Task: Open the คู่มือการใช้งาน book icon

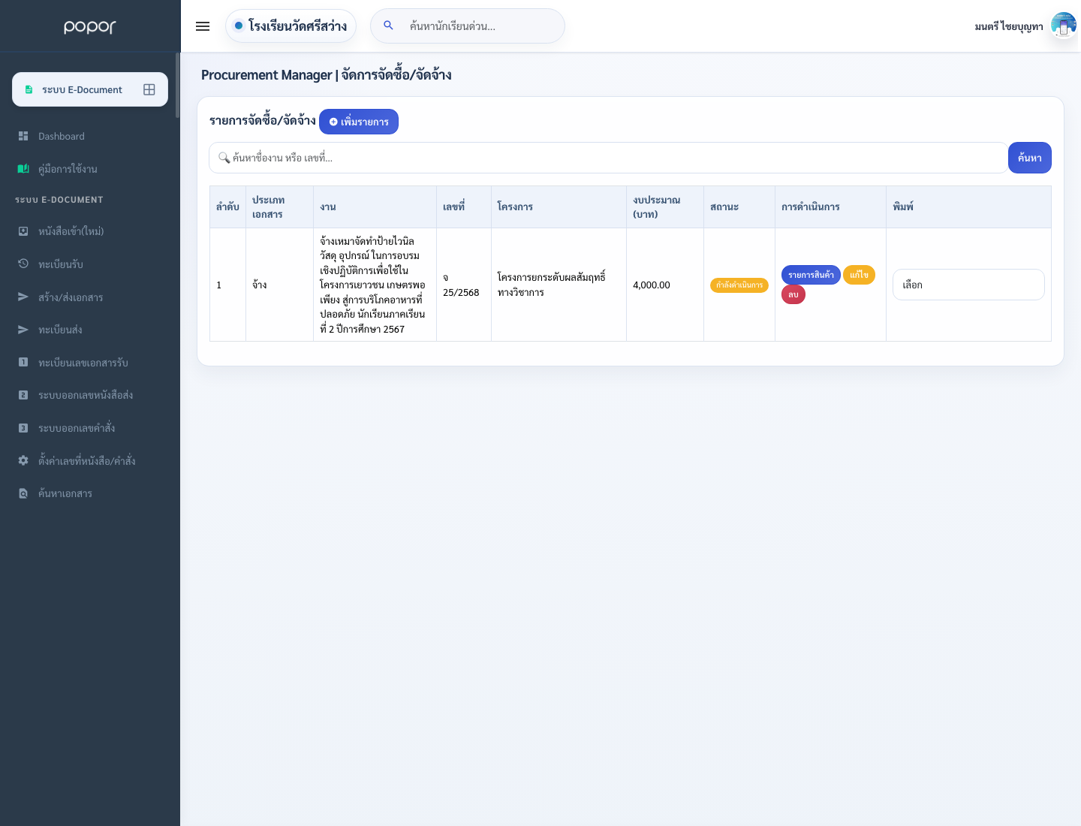Action: (23, 169)
